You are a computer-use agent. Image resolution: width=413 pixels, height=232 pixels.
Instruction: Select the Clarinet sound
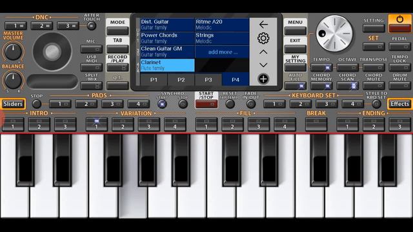pos(167,65)
